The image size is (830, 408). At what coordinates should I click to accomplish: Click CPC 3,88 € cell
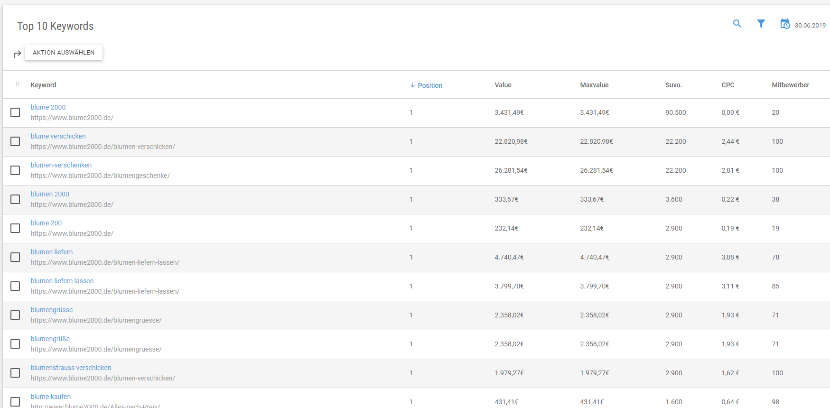coord(730,257)
